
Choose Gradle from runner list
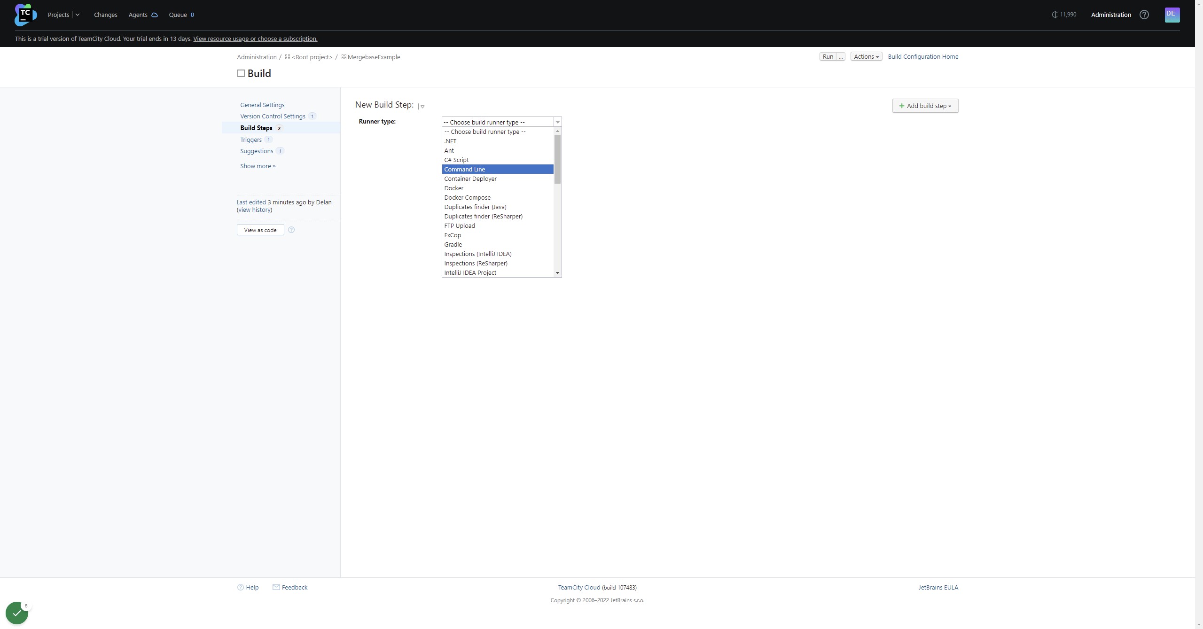tap(498, 244)
